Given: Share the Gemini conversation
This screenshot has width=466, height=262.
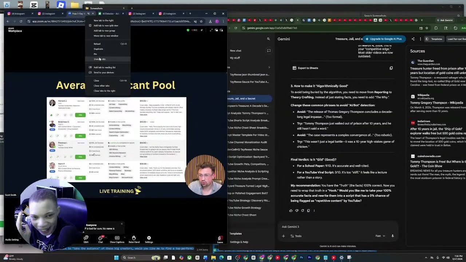Looking at the screenshot, I should pyautogui.click(x=413, y=39).
